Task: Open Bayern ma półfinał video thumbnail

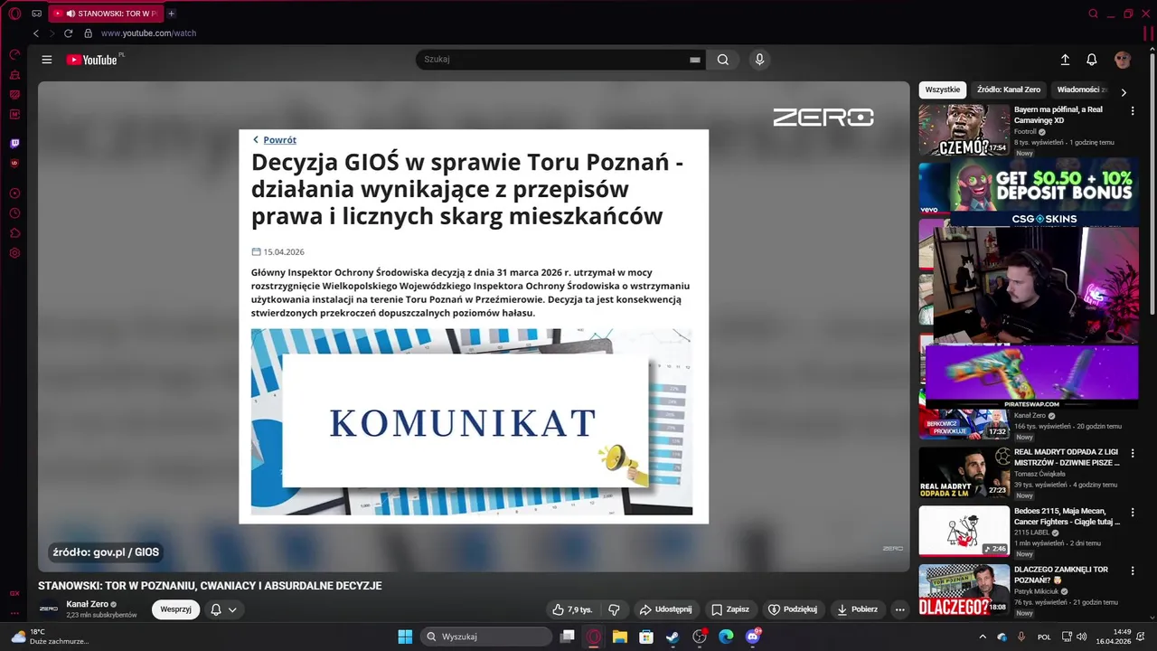Action: [964, 129]
